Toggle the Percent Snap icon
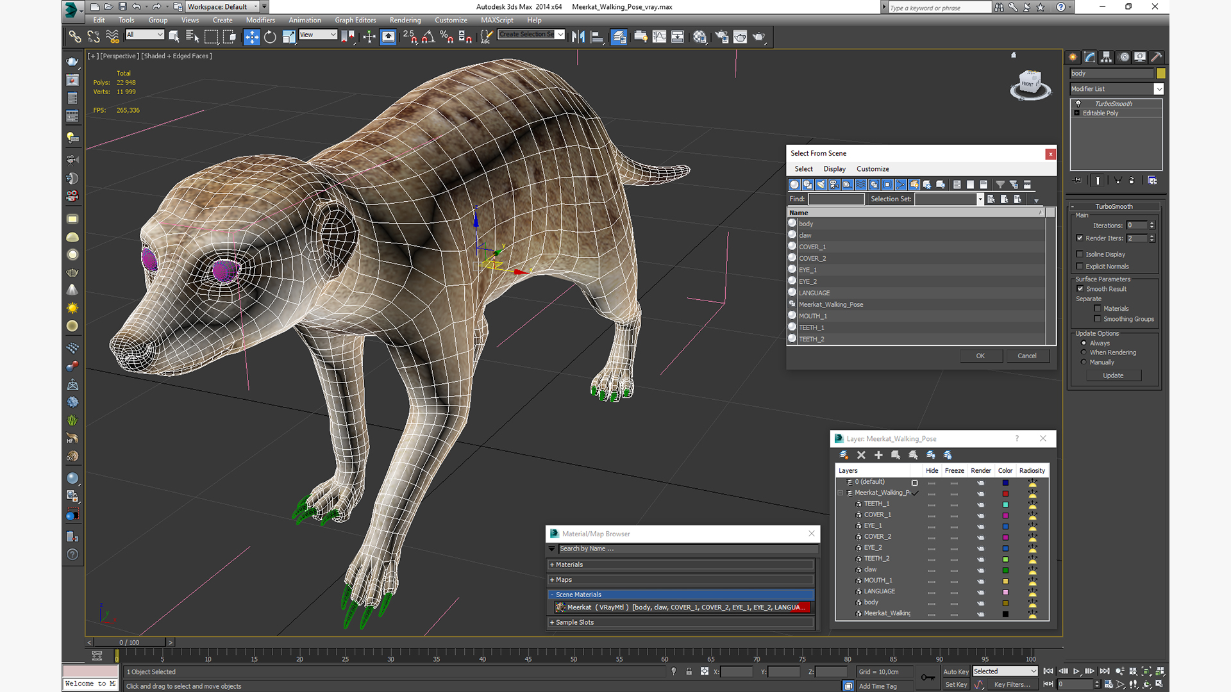 pyautogui.click(x=447, y=37)
